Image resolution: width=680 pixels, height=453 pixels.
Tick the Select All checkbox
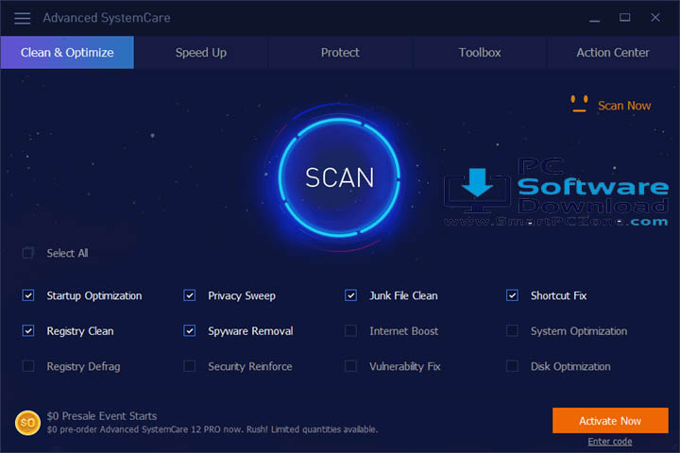pos(28,253)
